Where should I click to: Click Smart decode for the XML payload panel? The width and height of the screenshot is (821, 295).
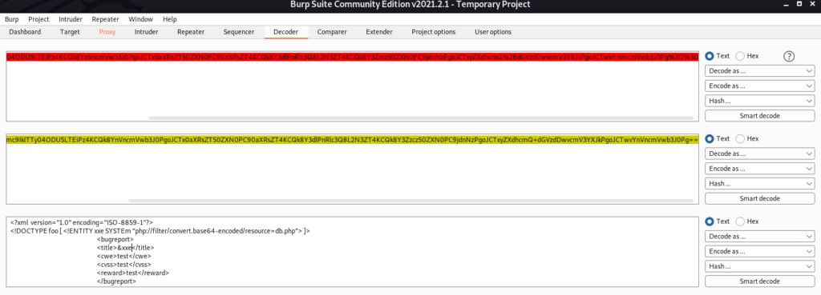click(760, 281)
